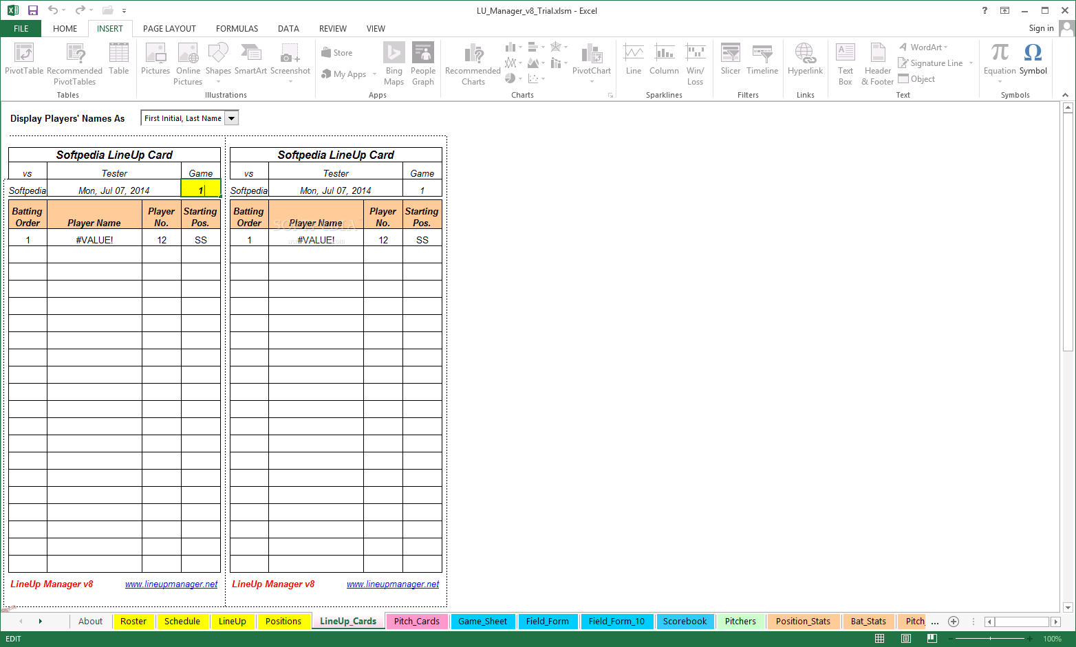Insert Header & Footer
The image size is (1076, 647).
pyautogui.click(x=878, y=64)
